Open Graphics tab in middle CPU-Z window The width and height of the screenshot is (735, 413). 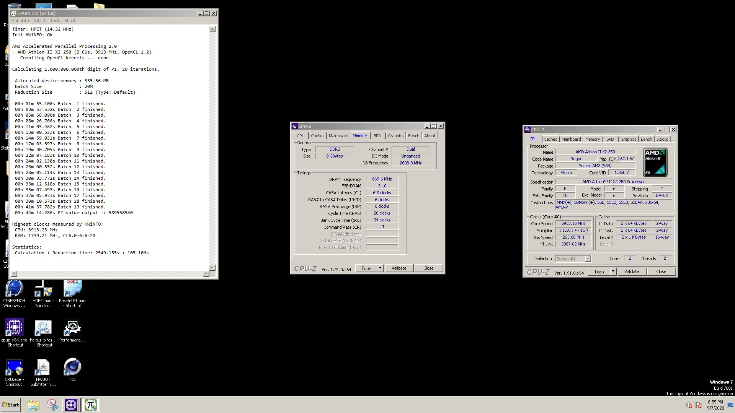point(395,136)
